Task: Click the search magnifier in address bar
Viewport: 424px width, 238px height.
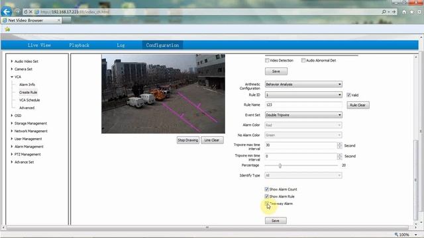Action: point(384,12)
